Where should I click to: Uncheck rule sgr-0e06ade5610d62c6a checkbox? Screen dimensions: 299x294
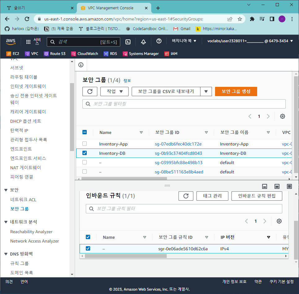click(x=88, y=248)
